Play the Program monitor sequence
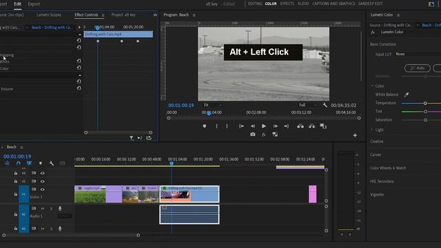 (x=263, y=126)
